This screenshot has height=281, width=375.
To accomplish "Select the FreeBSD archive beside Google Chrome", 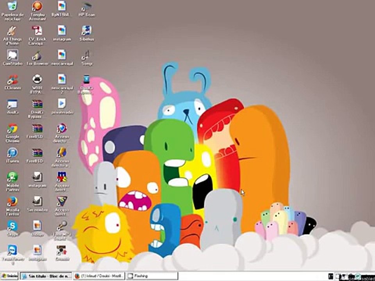I will pos(37,131).
